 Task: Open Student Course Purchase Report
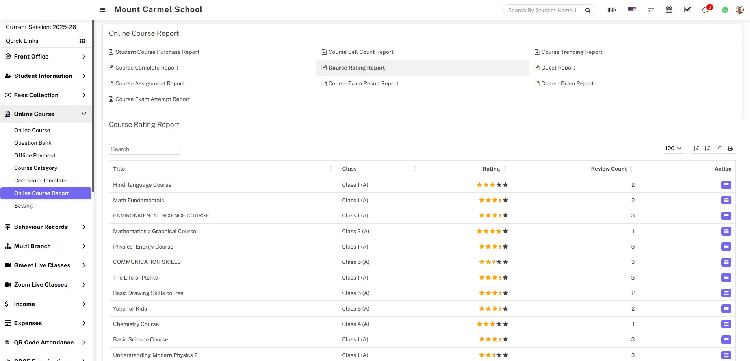157,52
